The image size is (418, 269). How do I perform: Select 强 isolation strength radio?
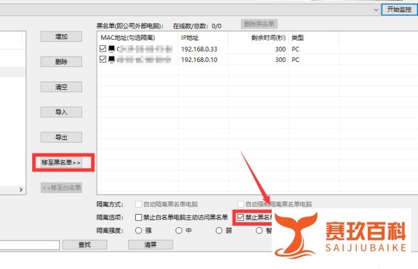coord(139,231)
